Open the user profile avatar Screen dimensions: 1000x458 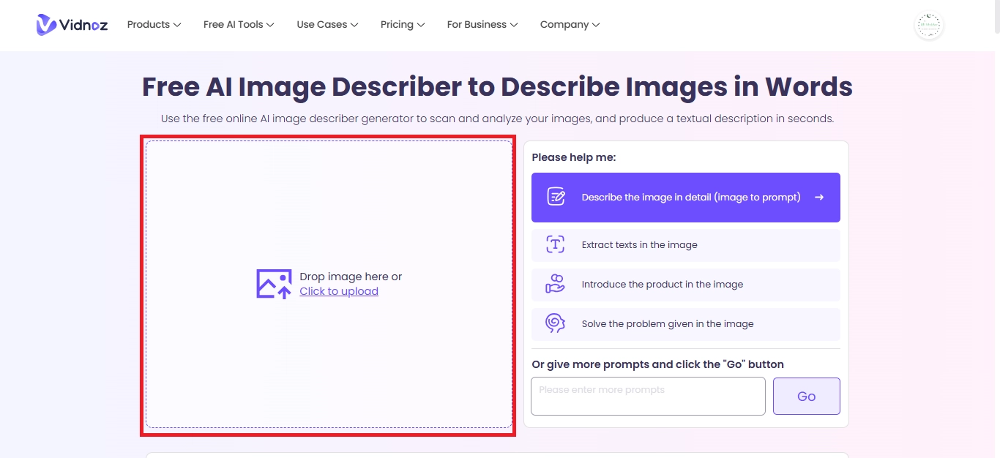pyautogui.click(x=929, y=26)
